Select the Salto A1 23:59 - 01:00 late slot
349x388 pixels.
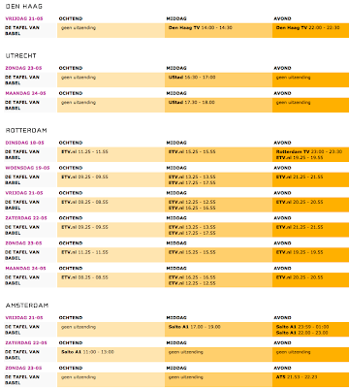pos(302,327)
